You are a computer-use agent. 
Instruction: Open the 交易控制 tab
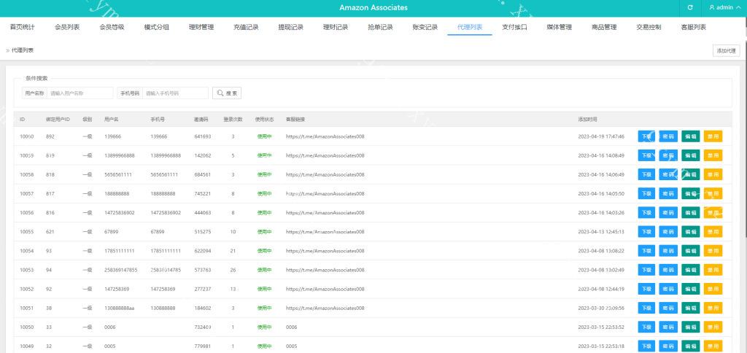coord(649,27)
